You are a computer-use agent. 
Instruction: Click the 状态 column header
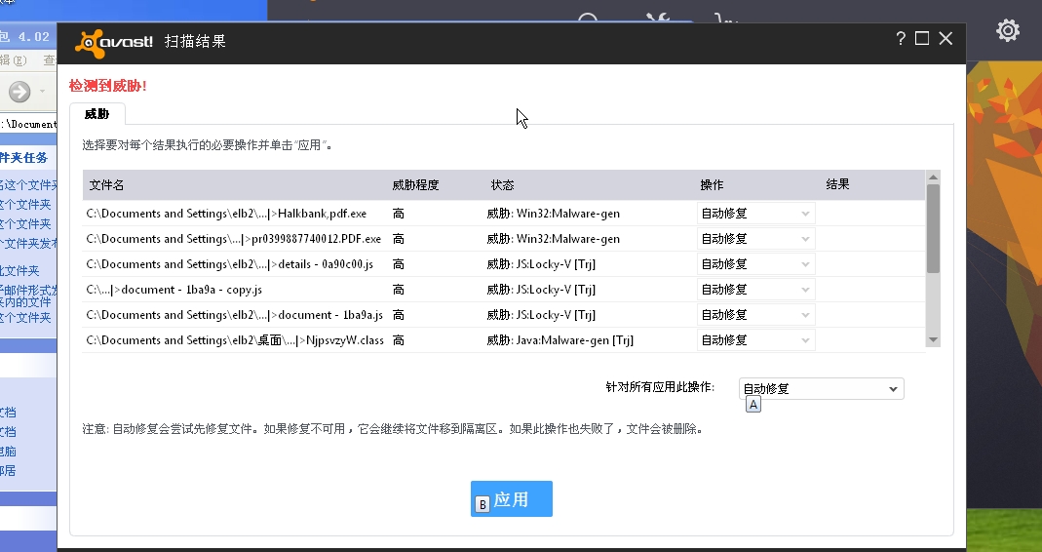[502, 185]
